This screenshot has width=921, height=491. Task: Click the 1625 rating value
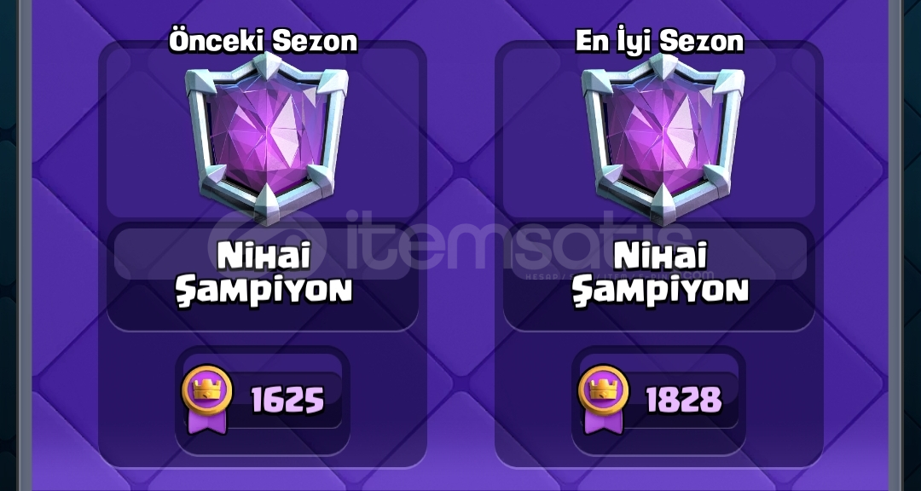click(x=287, y=400)
